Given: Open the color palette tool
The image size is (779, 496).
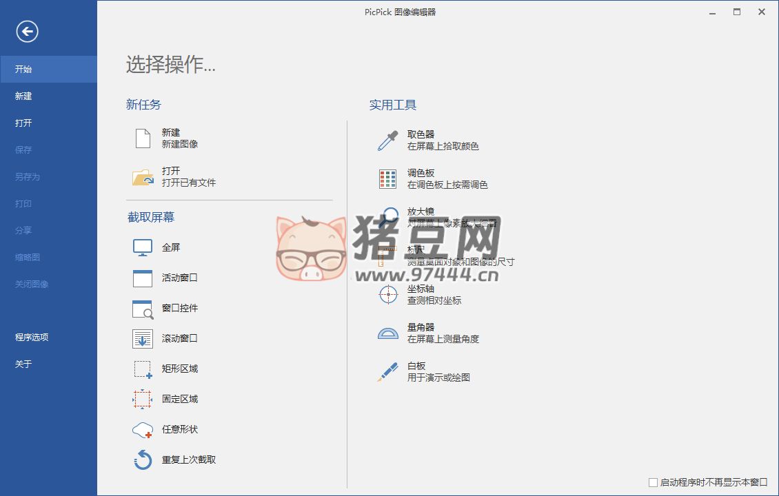Looking at the screenshot, I should tap(388, 179).
